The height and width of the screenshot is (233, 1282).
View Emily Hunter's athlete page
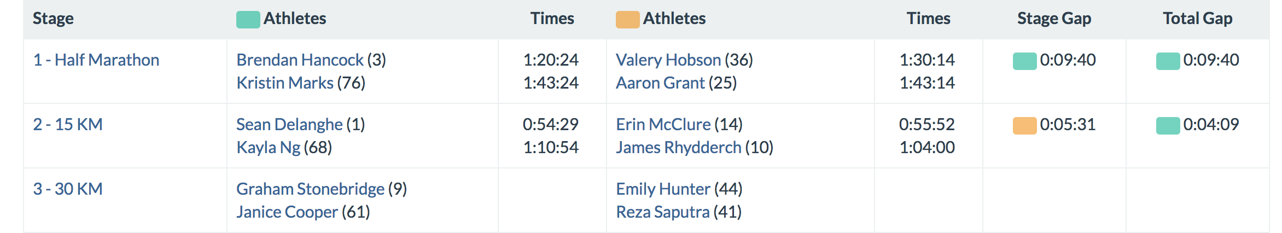click(x=663, y=189)
